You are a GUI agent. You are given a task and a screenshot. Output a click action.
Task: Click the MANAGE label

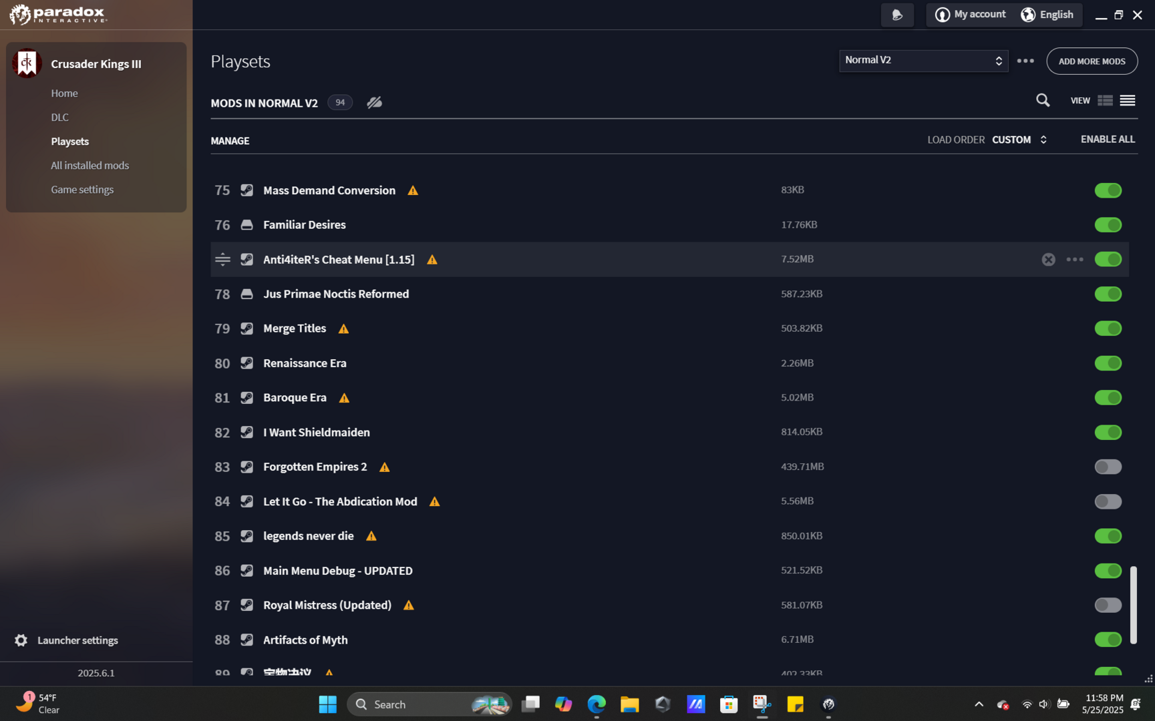tap(230, 141)
